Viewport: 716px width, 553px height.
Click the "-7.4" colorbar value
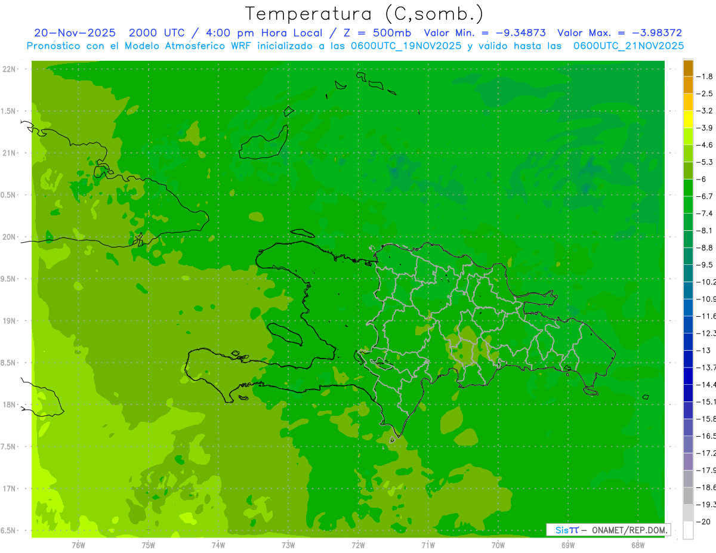coord(705,214)
